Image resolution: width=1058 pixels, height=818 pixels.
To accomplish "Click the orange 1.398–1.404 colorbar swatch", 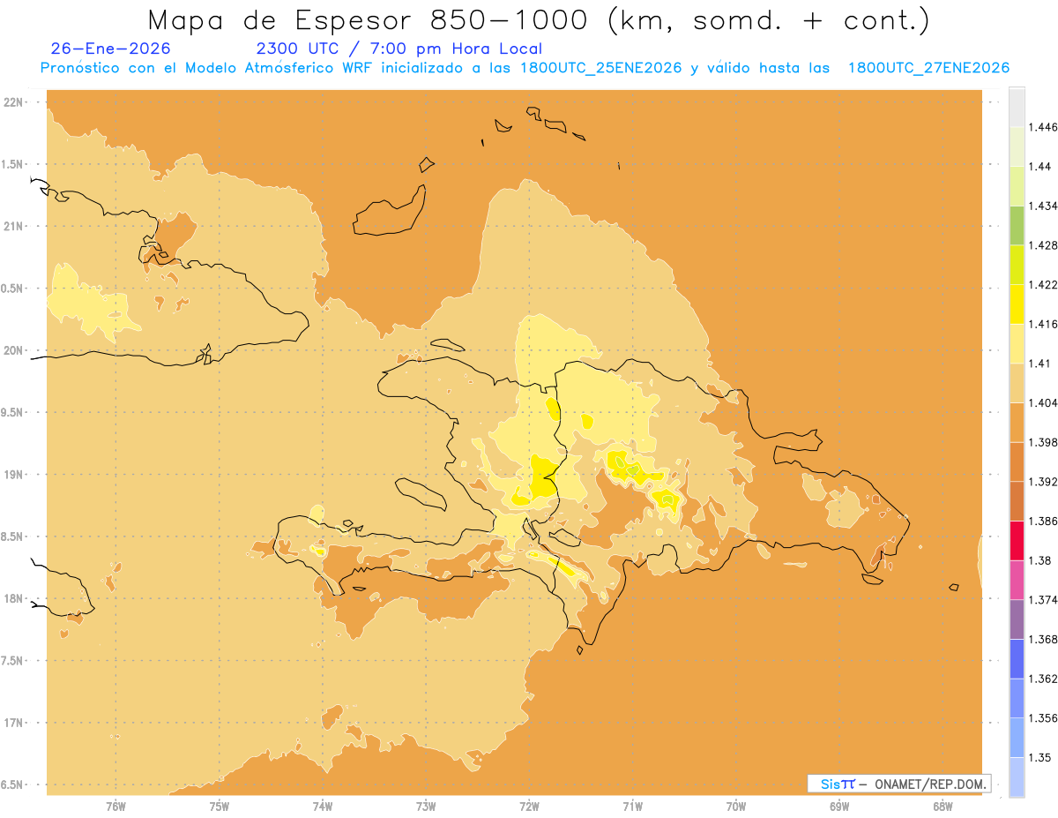I will [1017, 423].
